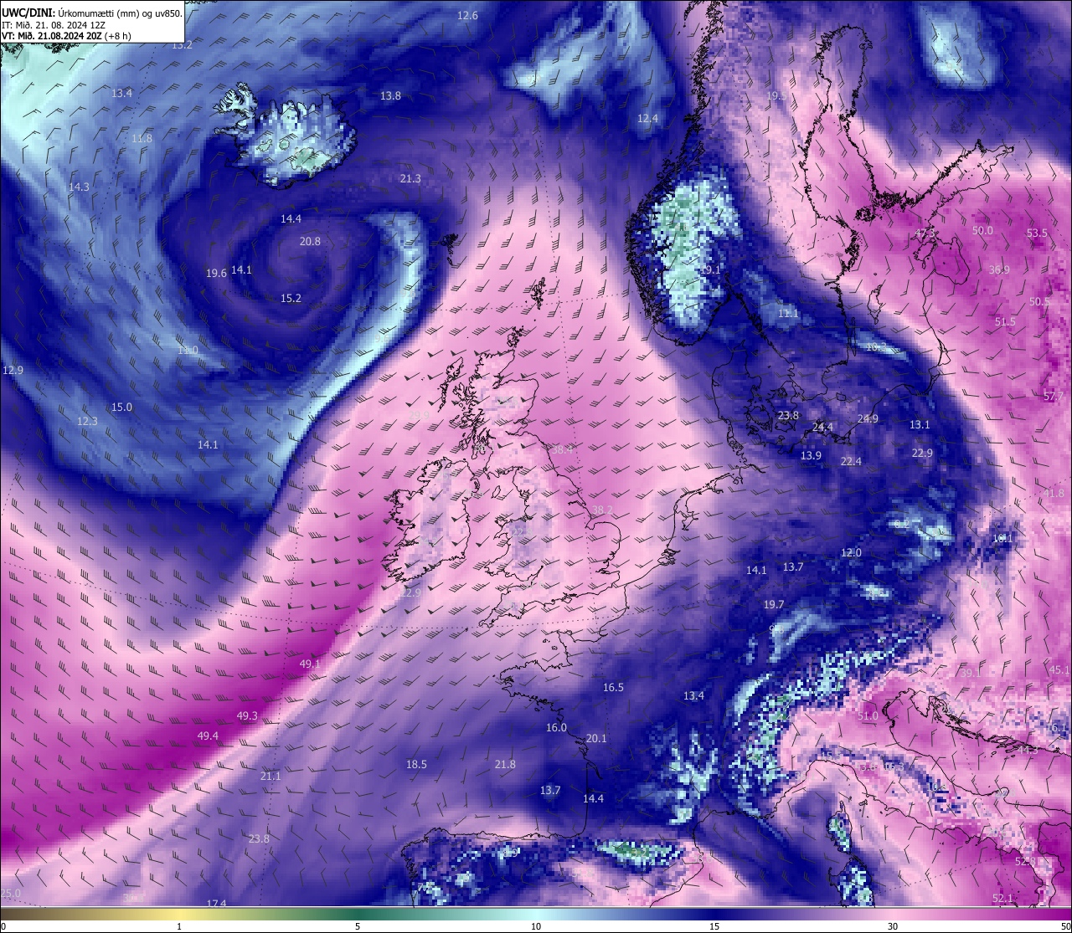This screenshot has height=933, width=1072.
Task: Click the 24.9 value over the southern Baltic
Action: pyautogui.click(x=868, y=419)
